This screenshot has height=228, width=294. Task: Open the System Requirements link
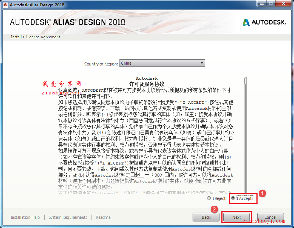[x=68, y=217]
